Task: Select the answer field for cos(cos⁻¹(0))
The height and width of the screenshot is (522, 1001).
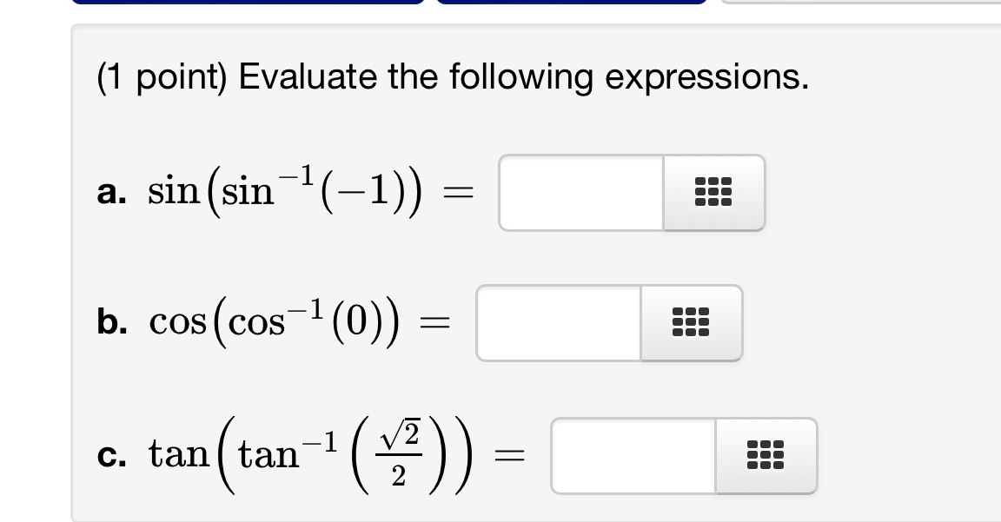Action: click(x=559, y=322)
